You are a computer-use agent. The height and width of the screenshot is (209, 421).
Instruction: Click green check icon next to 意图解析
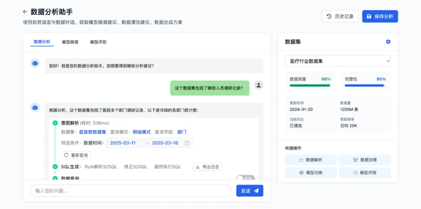pyautogui.click(x=55, y=123)
